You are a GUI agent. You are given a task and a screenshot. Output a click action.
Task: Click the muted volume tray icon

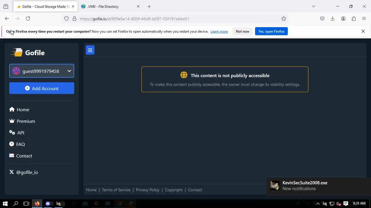pos(339,204)
